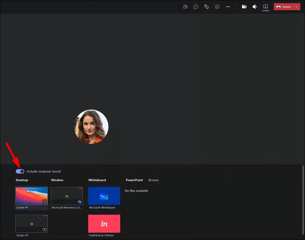Image resolution: width=305 pixels, height=240 pixels.
Task: Open Freehand by InVision tile
Action: [104, 224]
